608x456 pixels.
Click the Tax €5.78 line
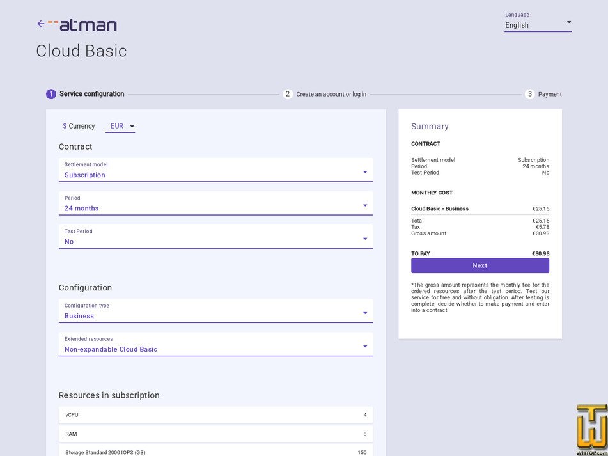click(x=480, y=227)
